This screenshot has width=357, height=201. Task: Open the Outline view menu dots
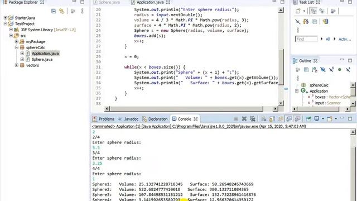coord(297,78)
